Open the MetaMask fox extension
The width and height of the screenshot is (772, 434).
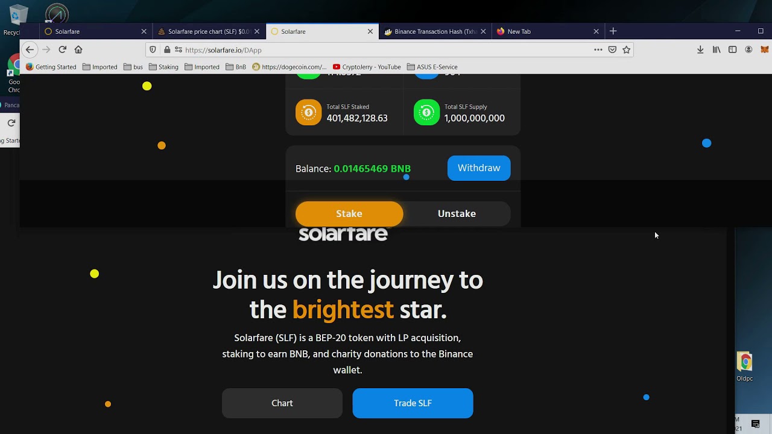click(765, 49)
